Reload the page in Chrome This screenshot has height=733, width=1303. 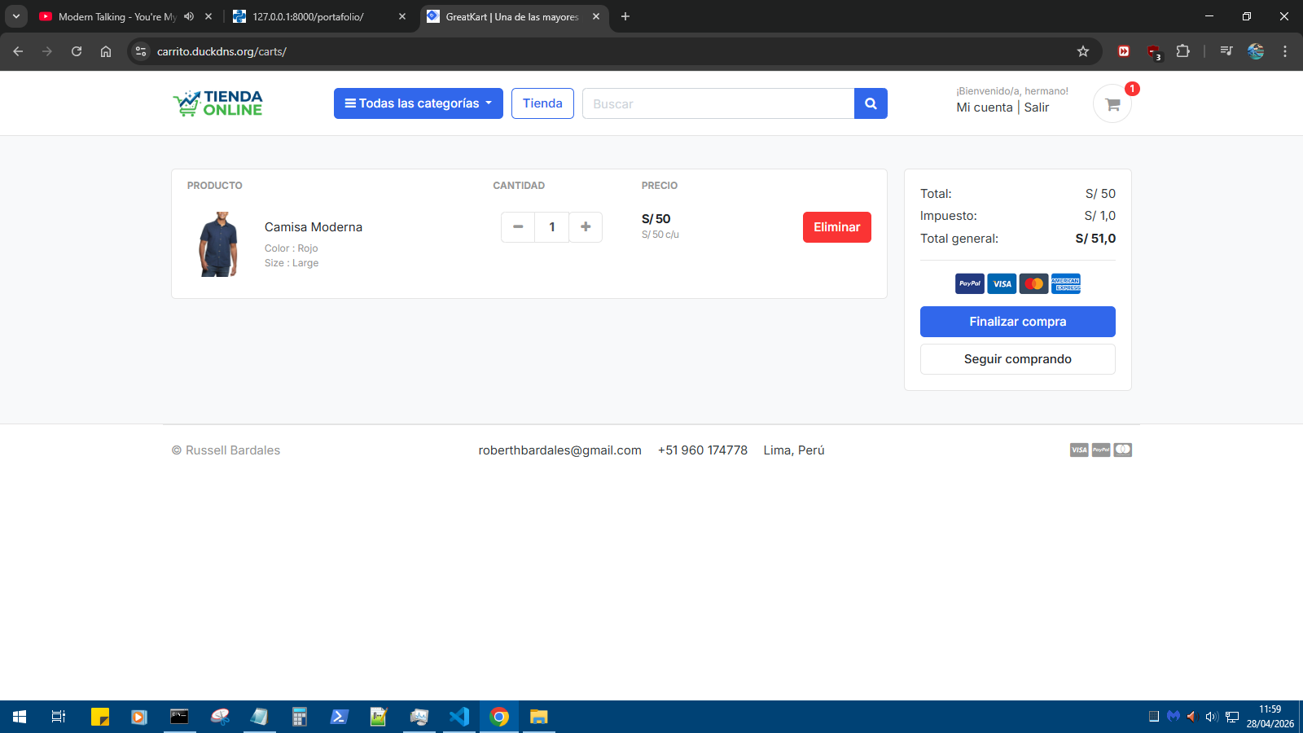77,51
